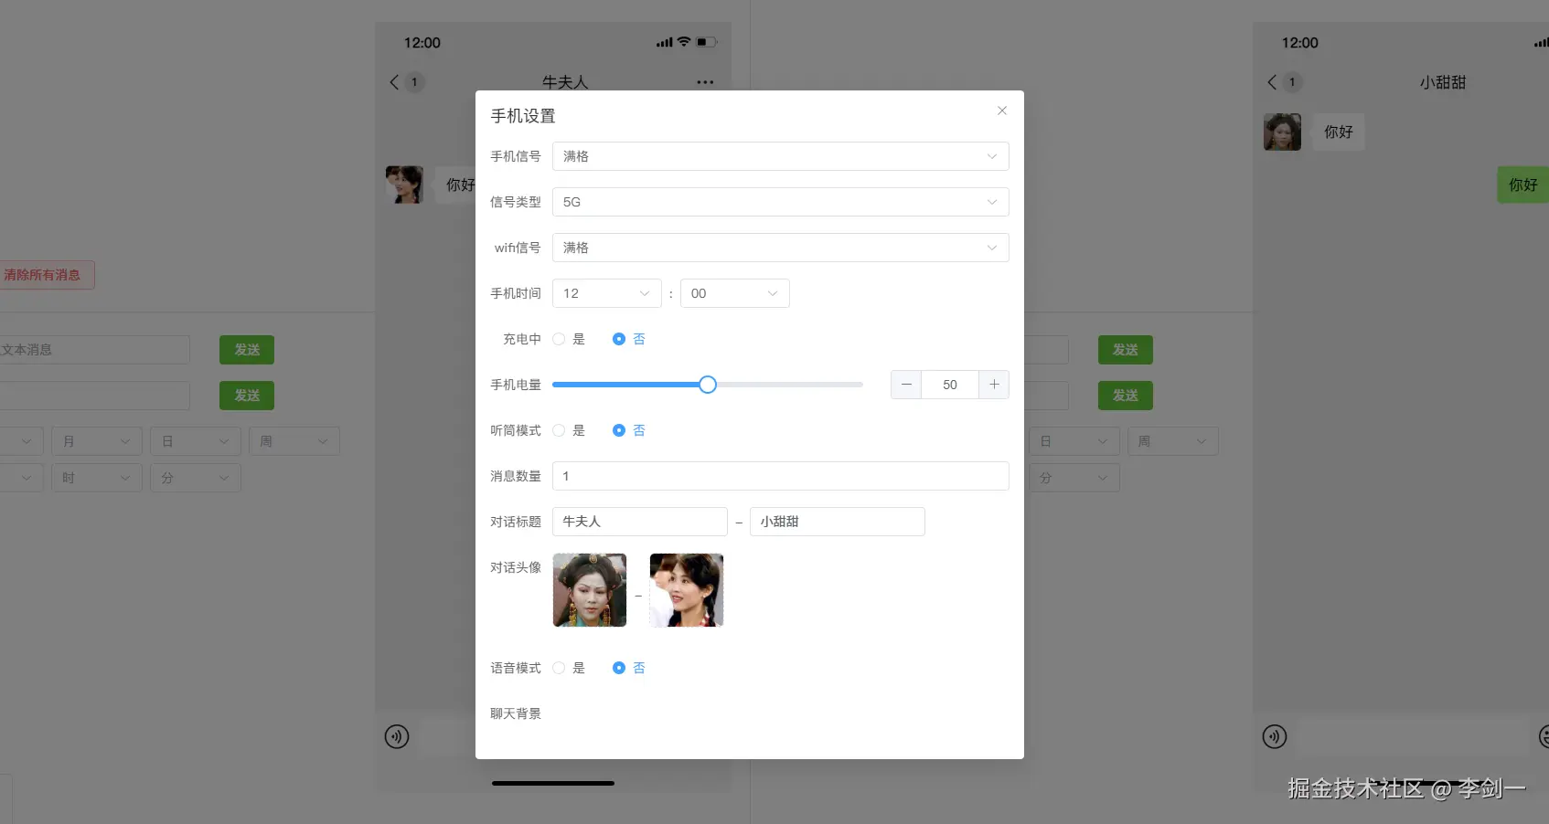Click the sender avatar in 小甜甜 chat
Viewport: 1549px width, 824px height.
click(x=1282, y=132)
